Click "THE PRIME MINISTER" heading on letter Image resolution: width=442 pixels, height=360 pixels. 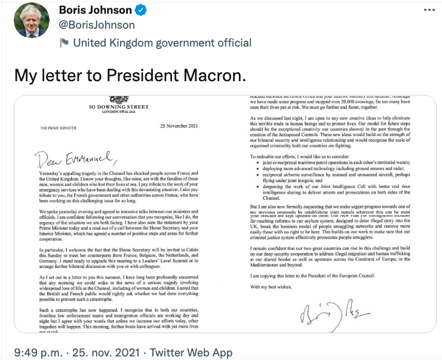pyautogui.click(x=56, y=128)
